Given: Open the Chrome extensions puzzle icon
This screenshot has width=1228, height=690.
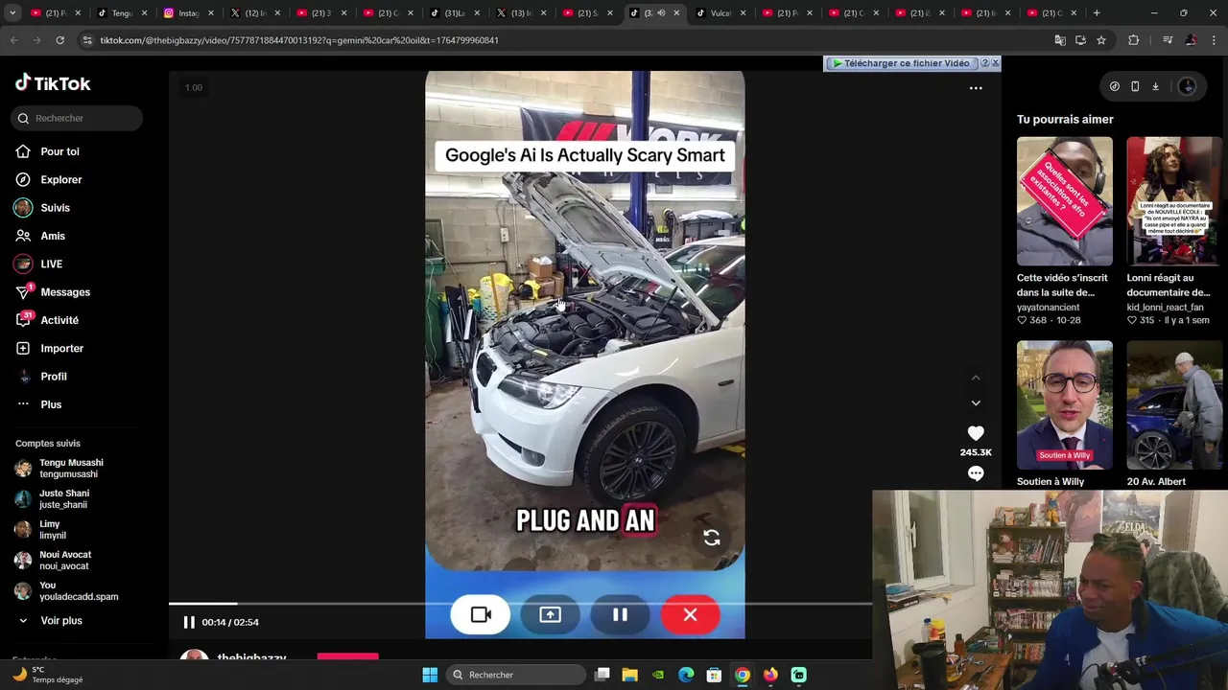Looking at the screenshot, I should tap(1133, 40).
